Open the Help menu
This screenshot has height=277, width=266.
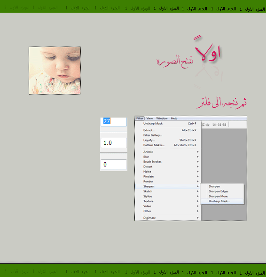pyautogui.click(x=174, y=119)
